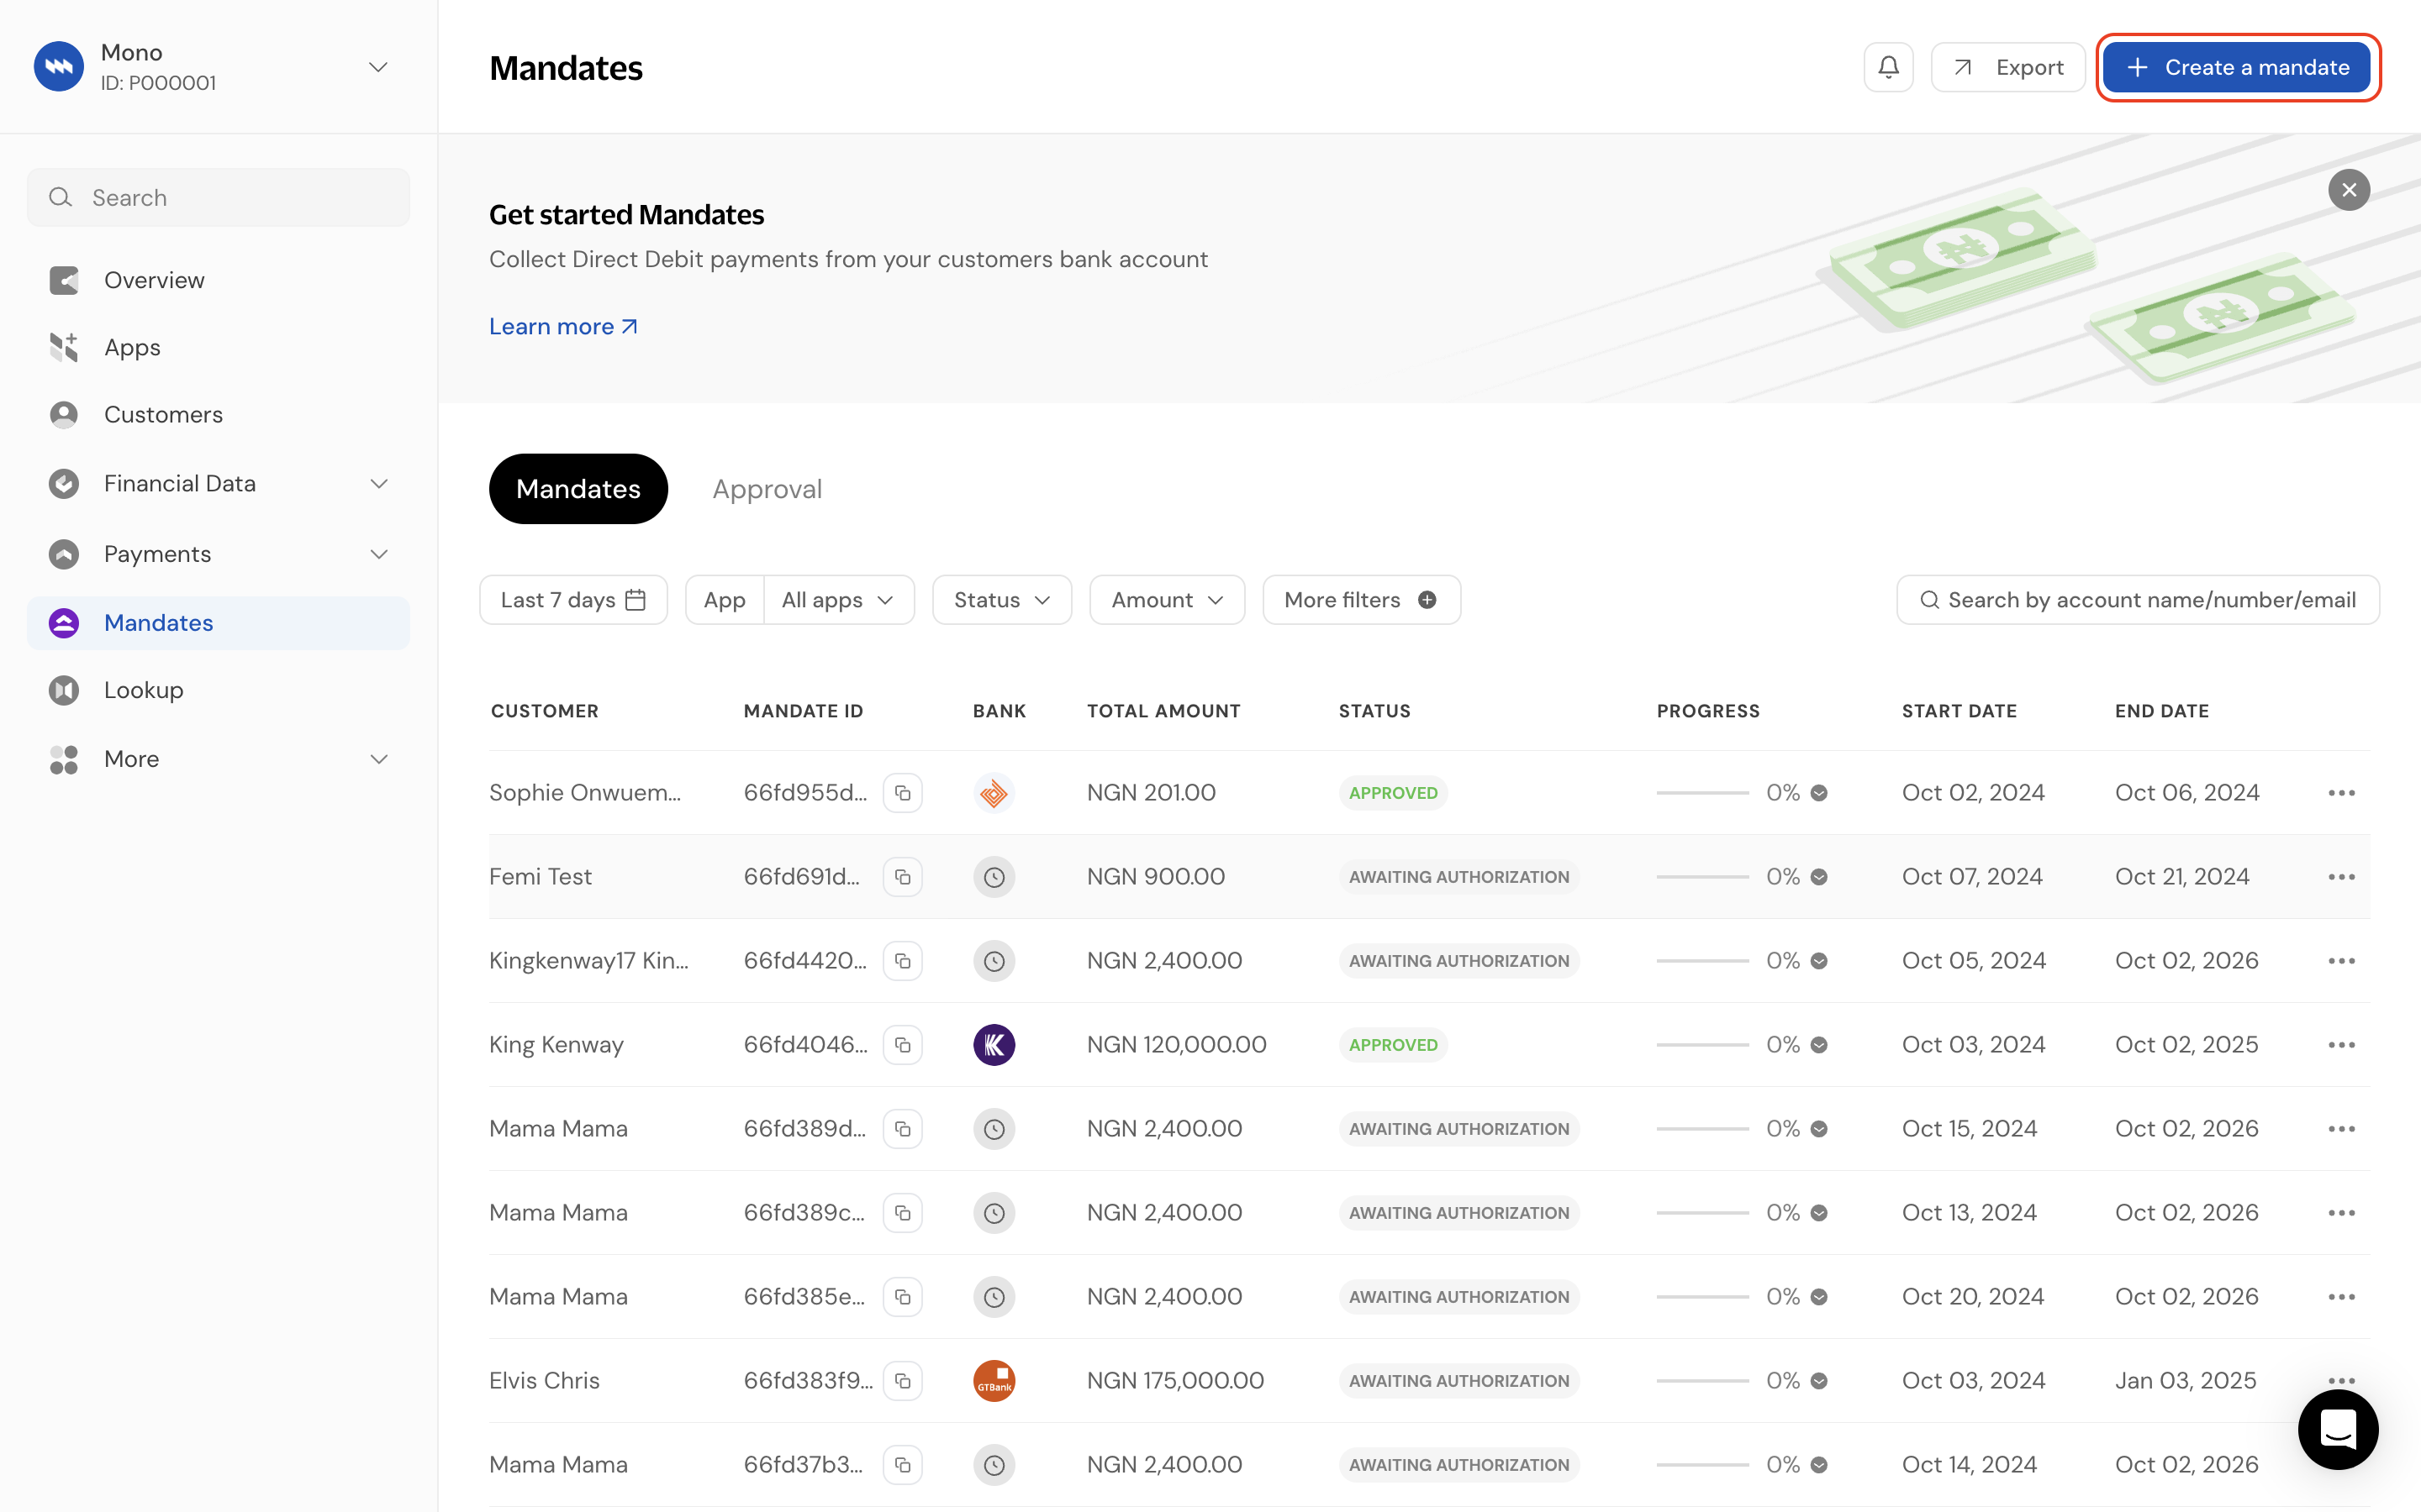This screenshot has height=1512, width=2421.
Task: Click the TOTAL AMOUNT column header
Action: point(1163,711)
